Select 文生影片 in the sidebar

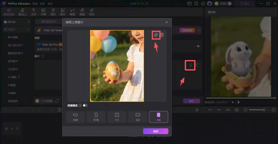13,69
